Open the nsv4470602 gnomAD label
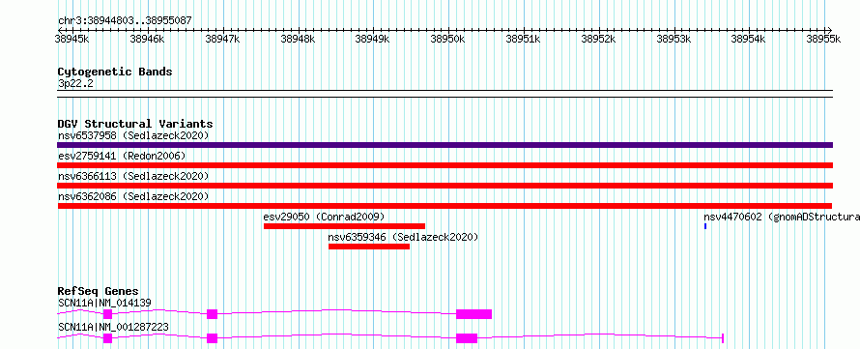This screenshot has width=860, height=349. tap(782, 217)
